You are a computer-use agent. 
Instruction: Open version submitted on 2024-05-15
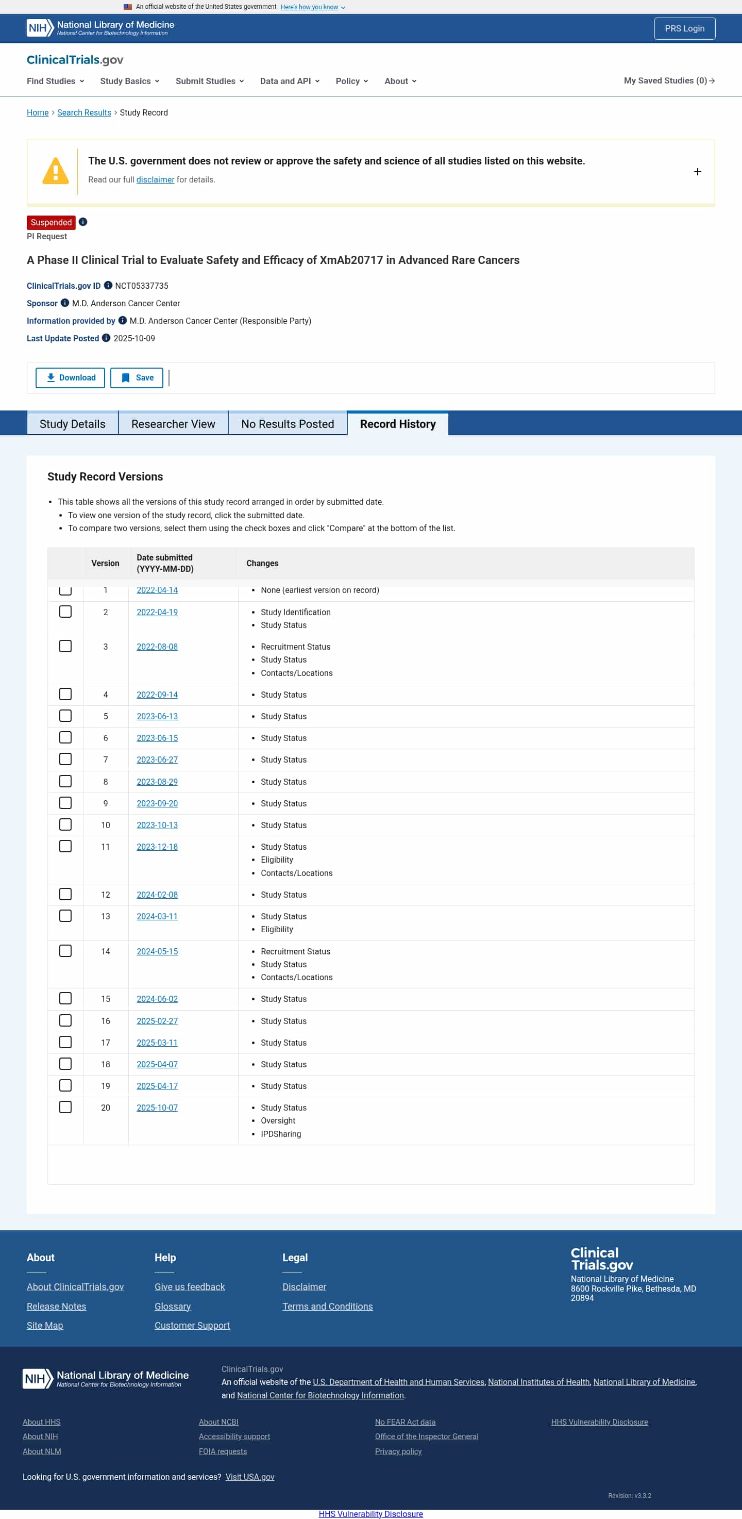[157, 951]
